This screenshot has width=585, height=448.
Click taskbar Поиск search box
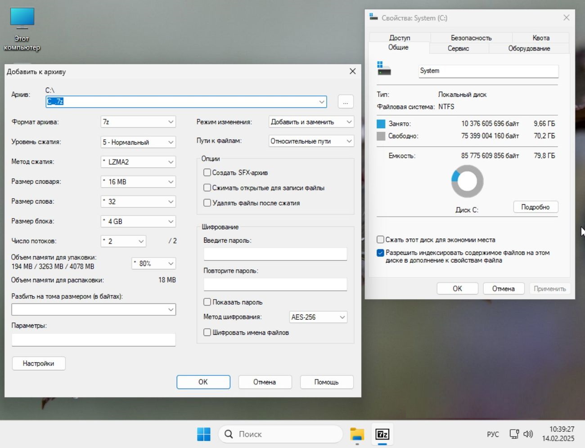[x=281, y=434]
